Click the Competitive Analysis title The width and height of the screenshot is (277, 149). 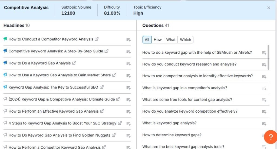pyautogui.click(x=26, y=8)
